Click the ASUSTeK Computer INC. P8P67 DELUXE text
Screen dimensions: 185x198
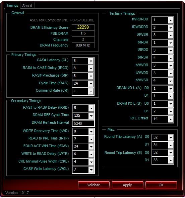pyautogui.click(x=62, y=20)
